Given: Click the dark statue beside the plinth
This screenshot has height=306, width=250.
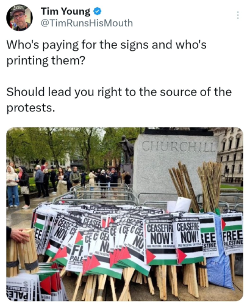Looking at the screenshot, I should [x=127, y=151].
